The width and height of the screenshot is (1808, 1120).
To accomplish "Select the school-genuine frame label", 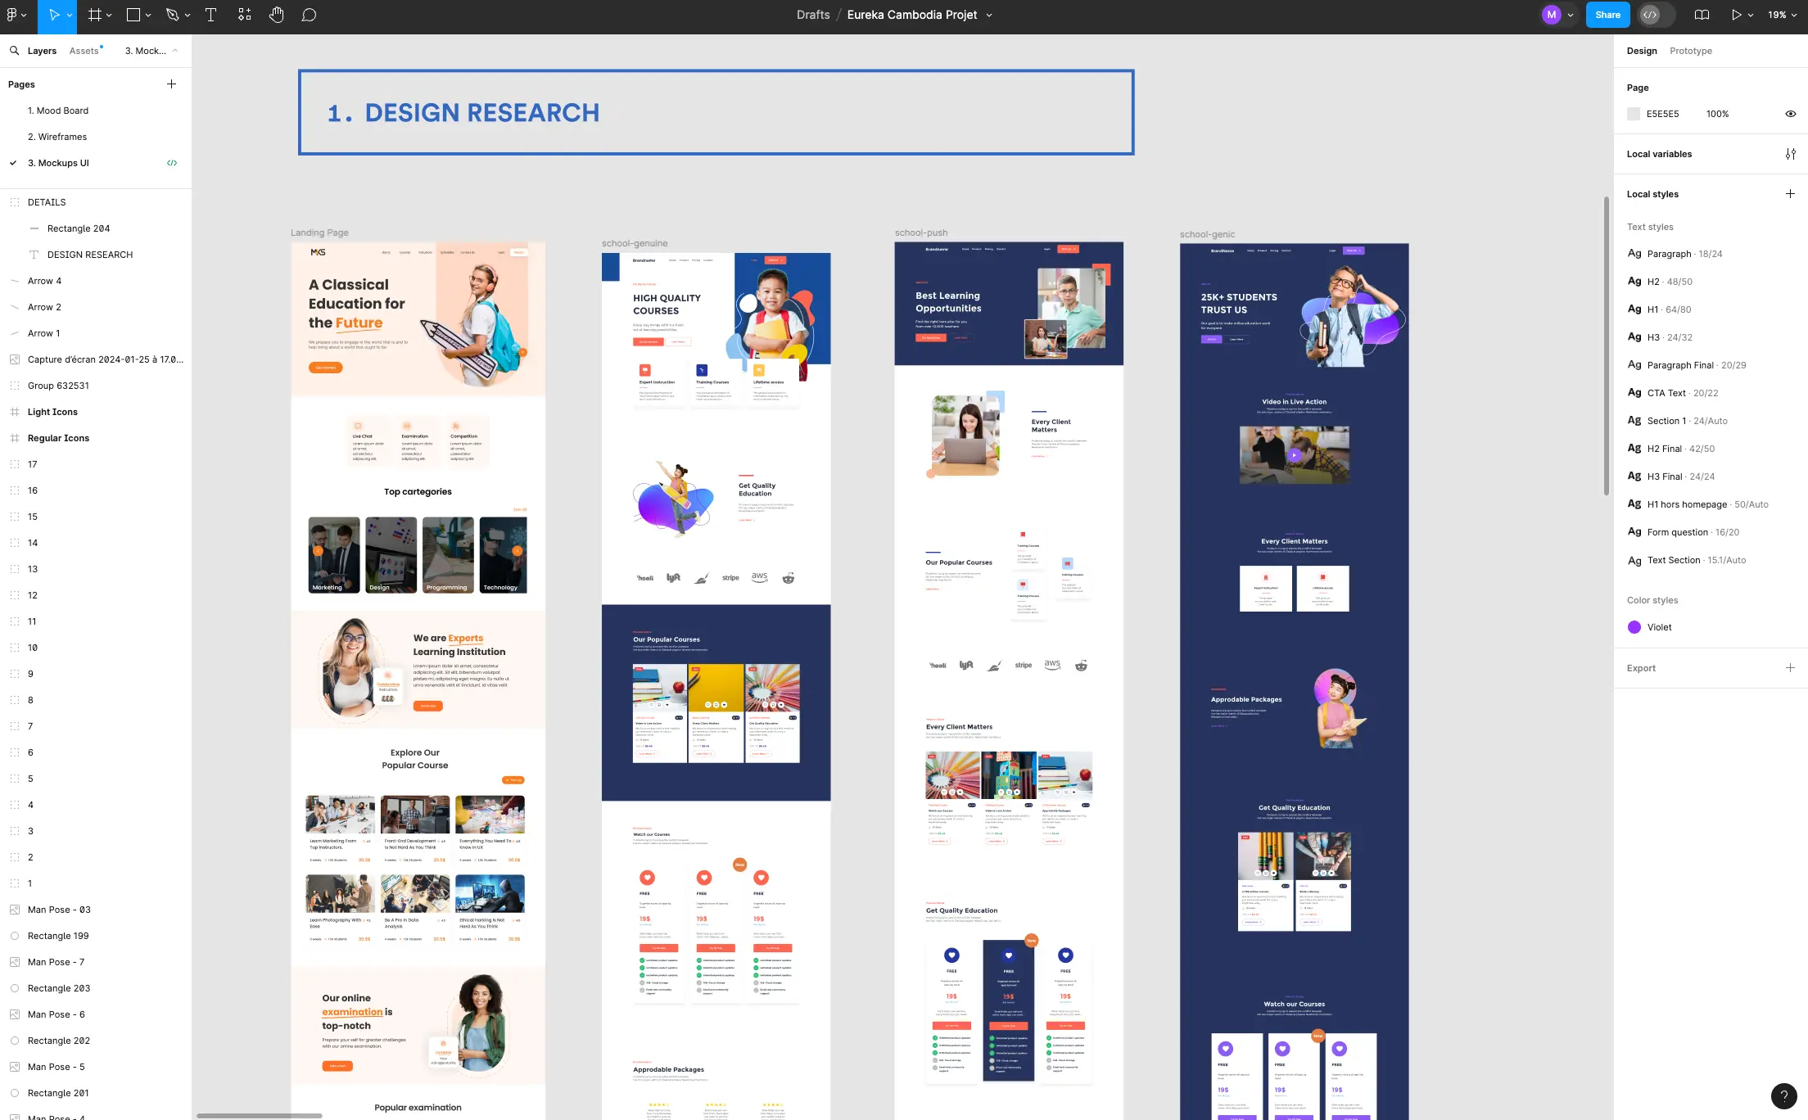I will (x=635, y=243).
